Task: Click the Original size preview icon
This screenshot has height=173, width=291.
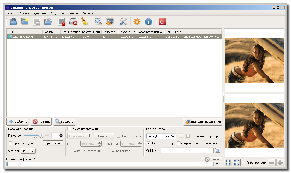Action: (237, 162)
